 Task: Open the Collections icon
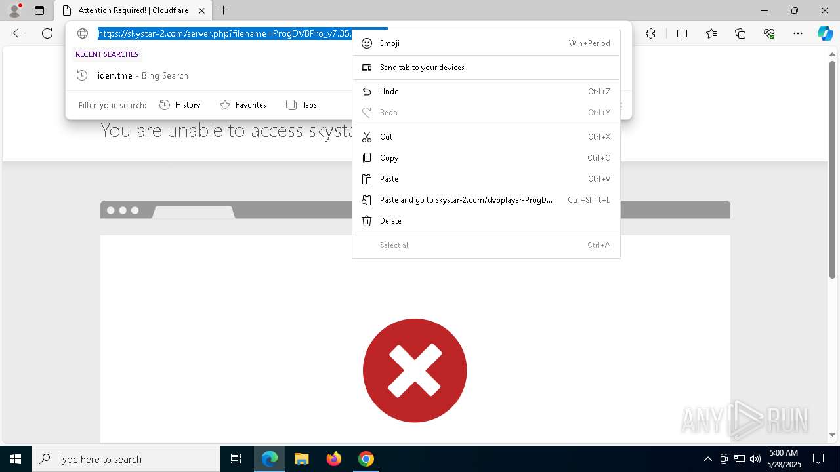click(740, 33)
